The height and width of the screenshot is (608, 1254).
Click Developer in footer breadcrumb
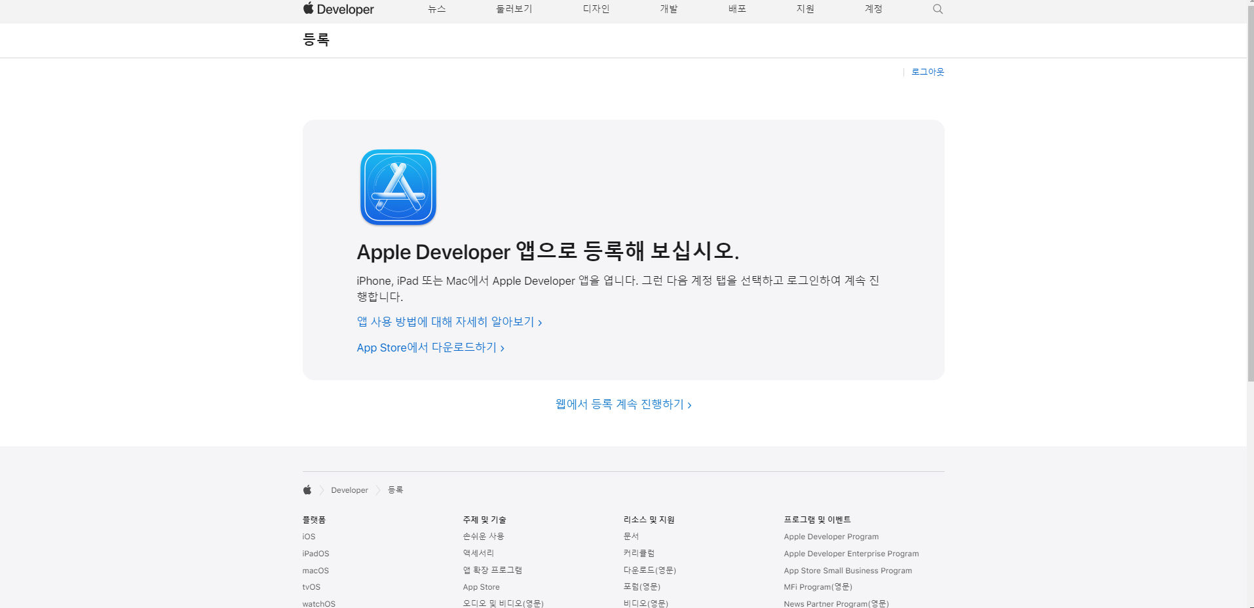(x=349, y=490)
